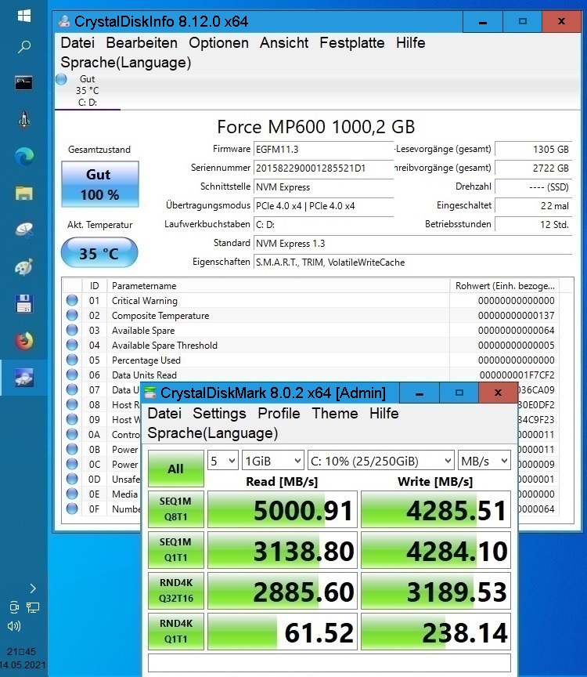Click the status orb for Composite Temperature row
The image size is (587, 677).
pyautogui.click(x=72, y=315)
